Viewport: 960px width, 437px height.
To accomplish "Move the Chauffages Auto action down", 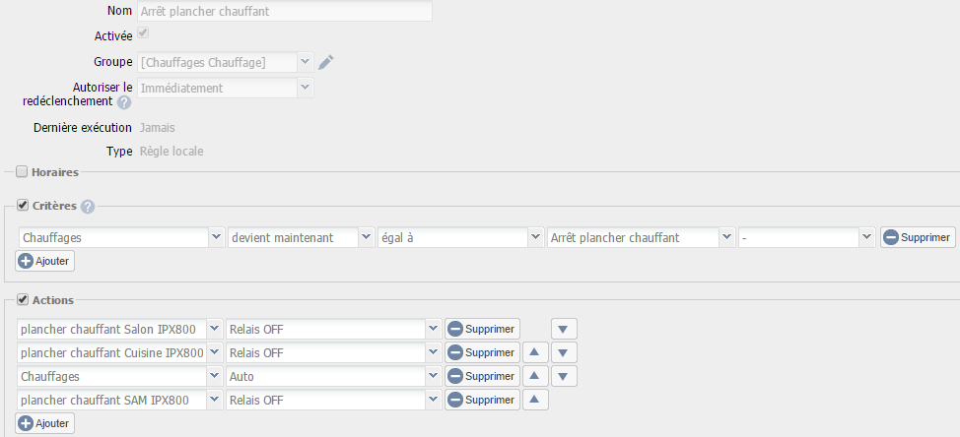I will point(563,376).
